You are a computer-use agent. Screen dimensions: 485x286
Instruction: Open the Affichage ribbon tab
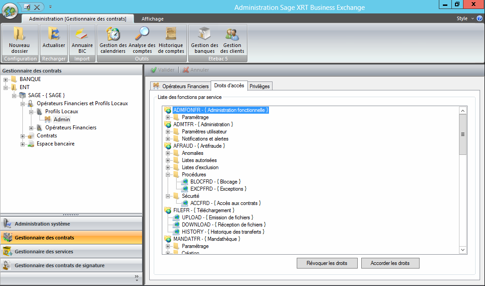point(152,19)
